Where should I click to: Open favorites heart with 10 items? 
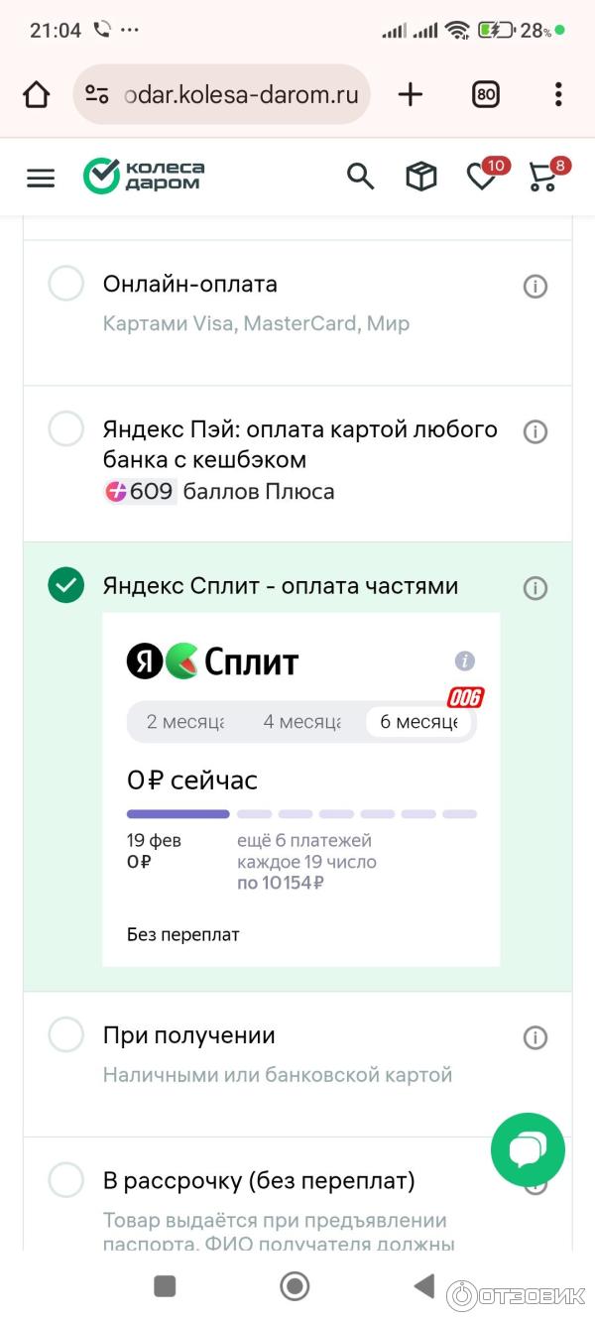(x=482, y=177)
